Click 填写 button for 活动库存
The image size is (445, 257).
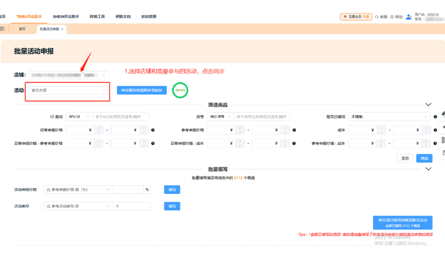[172, 206]
